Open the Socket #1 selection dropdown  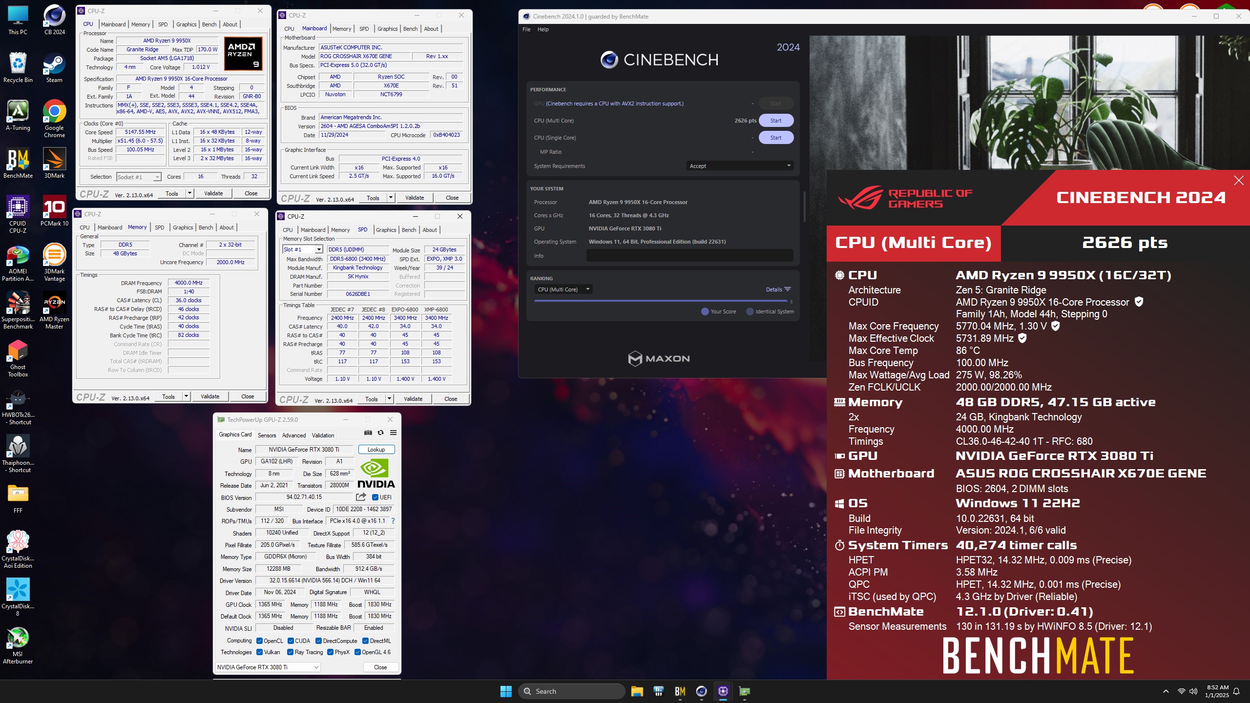click(x=139, y=177)
